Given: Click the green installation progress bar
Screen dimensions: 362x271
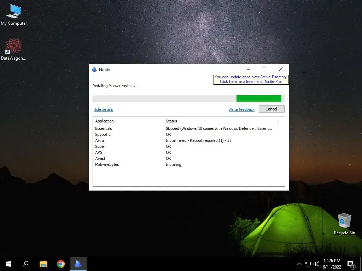Looking at the screenshot, I should (x=189, y=99).
